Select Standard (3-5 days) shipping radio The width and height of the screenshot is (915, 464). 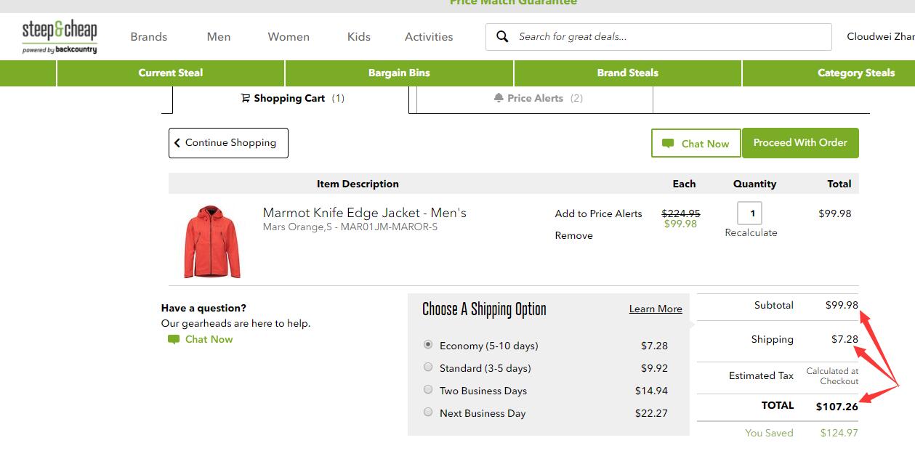coord(428,367)
